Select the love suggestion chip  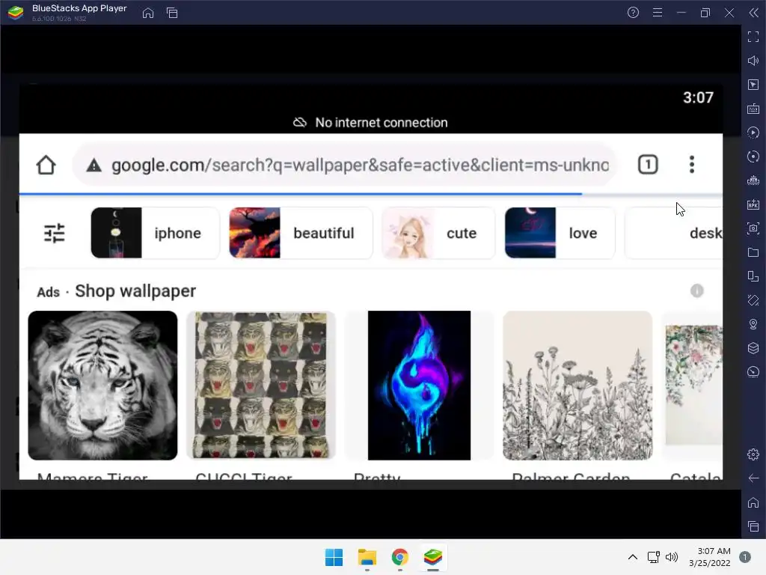tap(560, 234)
